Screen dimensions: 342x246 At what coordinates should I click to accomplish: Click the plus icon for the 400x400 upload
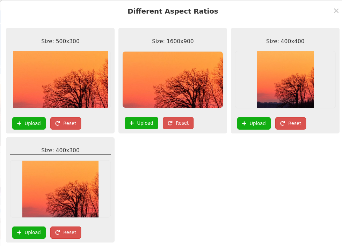click(244, 123)
